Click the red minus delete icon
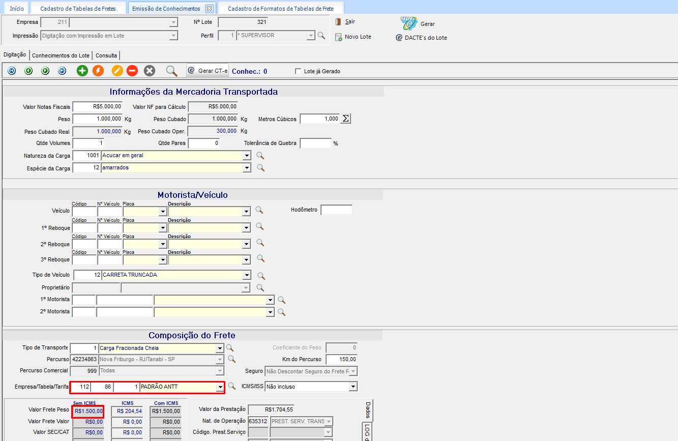Viewport: 678px width, 441px height. click(132, 71)
